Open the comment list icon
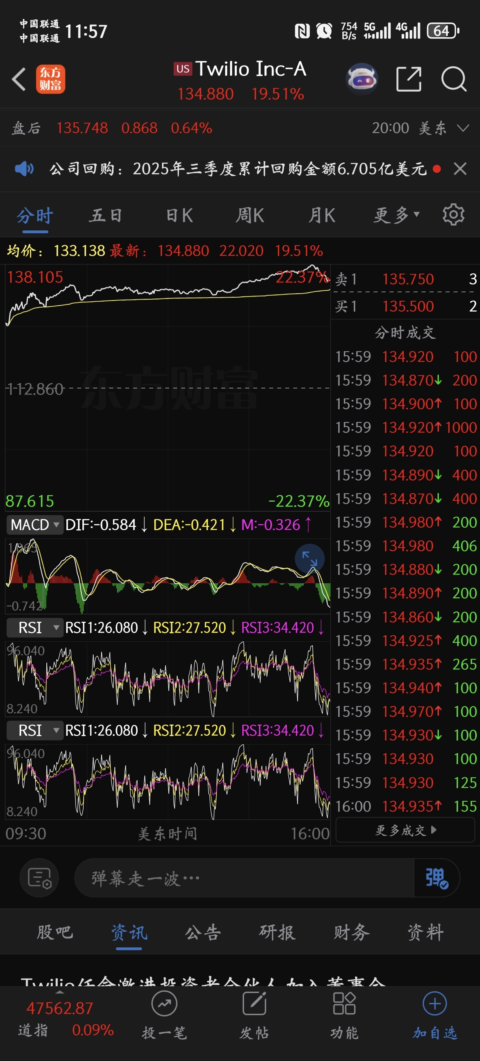The height and width of the screenshot is (1061, 480). coord(39,878)
